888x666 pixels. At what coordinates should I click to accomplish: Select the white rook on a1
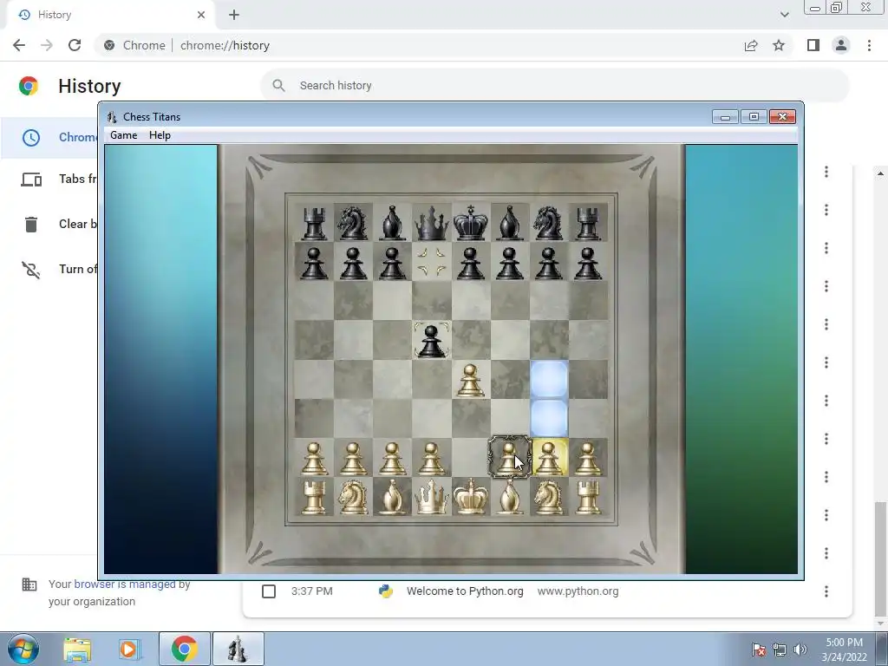pyautogui.click(x=314, y=498)
